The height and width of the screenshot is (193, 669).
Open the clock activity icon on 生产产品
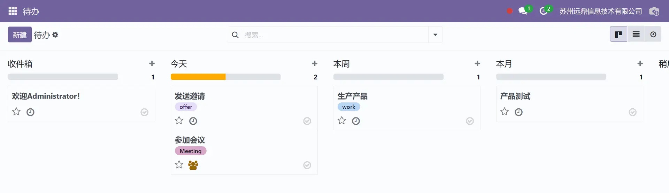(x=356, y=121)
